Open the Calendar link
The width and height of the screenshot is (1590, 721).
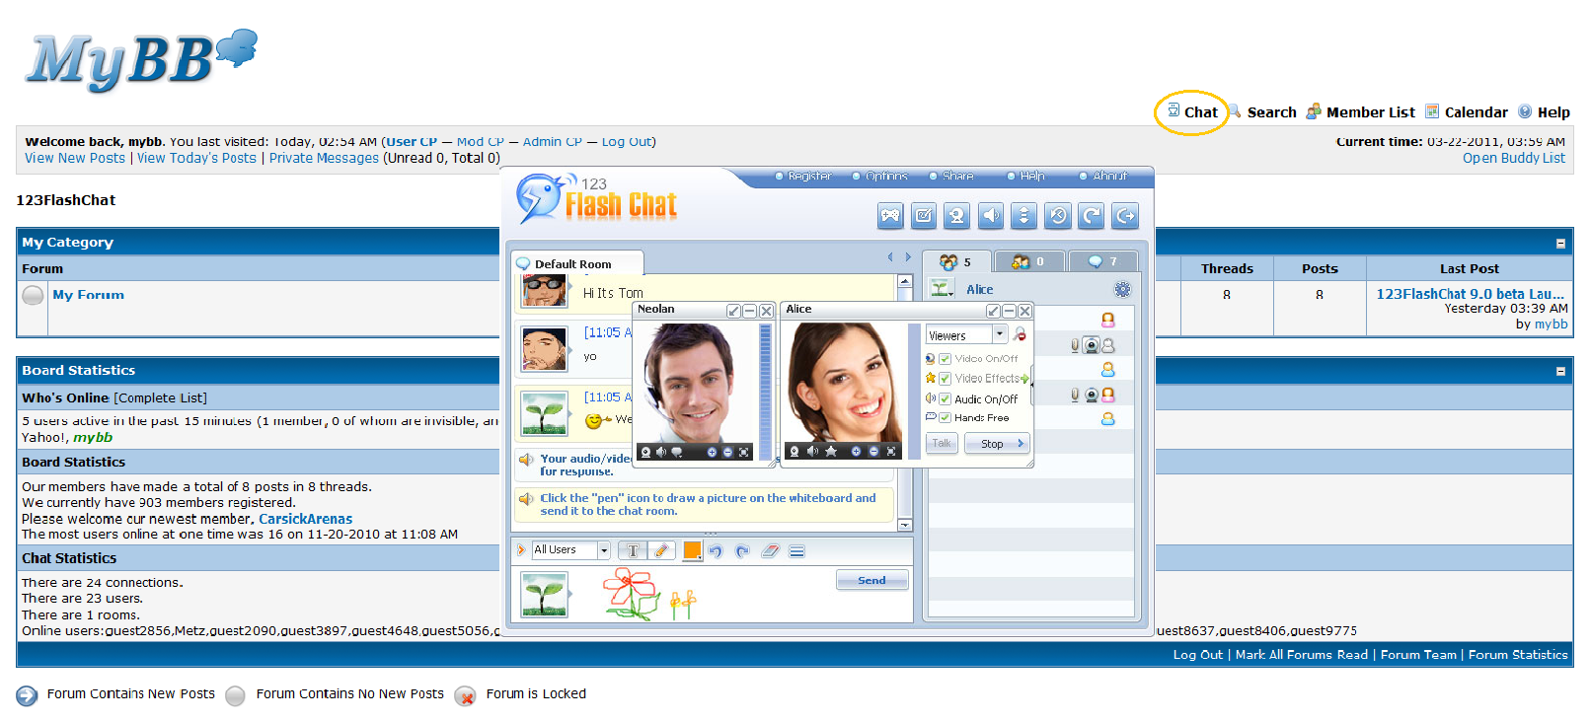click(x=1476, y=112)
